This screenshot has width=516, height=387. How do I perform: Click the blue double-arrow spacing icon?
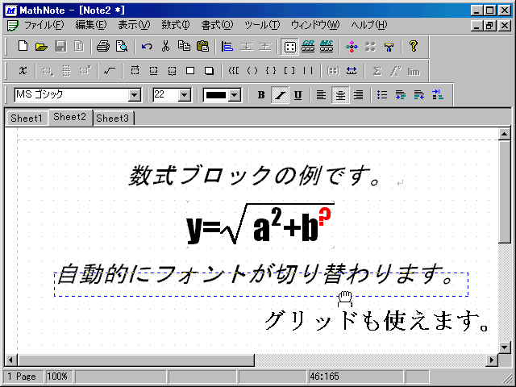tap(352, 71)
